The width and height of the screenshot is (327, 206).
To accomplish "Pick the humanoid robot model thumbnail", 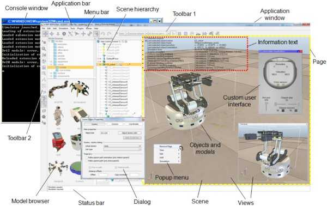I will tap(58, 116).
